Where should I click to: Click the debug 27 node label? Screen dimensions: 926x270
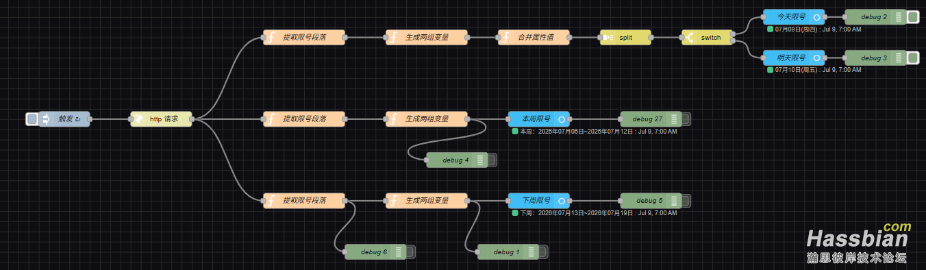click(647, 119)
